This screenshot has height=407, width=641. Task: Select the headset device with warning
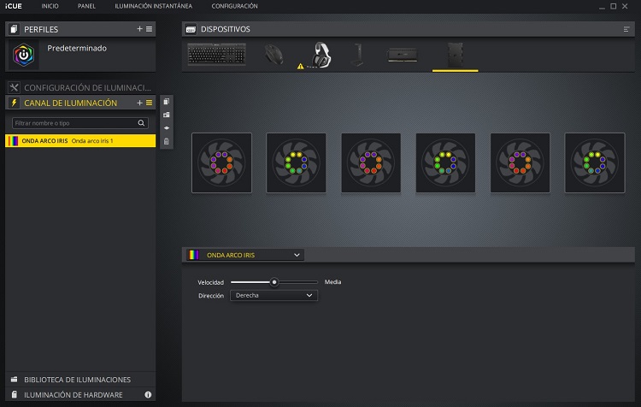(321, 55)
